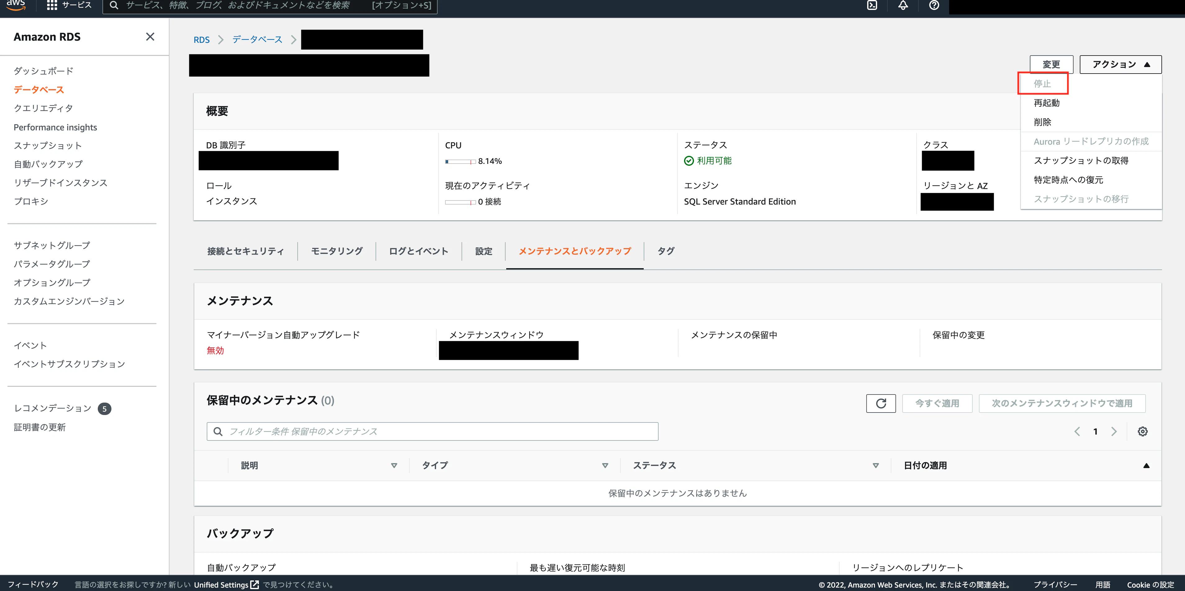Open Cookie の設定 footer link
The height and width of the screenshot is (591, 1185).
click(x=1151, y=584)
